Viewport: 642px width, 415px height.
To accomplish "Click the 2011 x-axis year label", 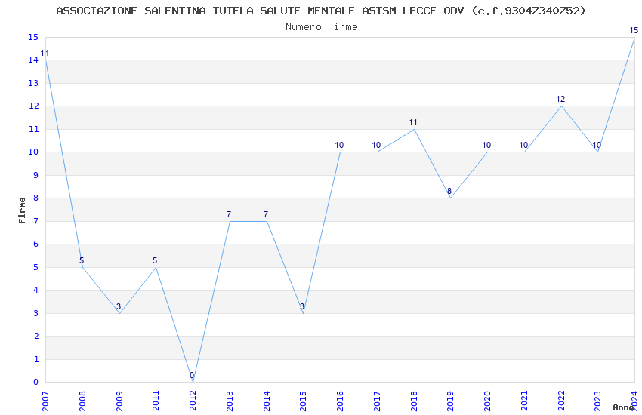I will click(x=156, y=401).
